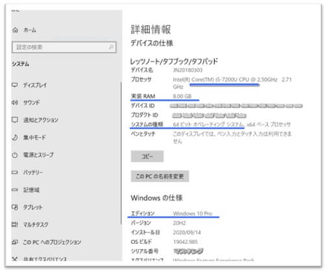Click the sidebar vertical scrollbar
Image resolution: width=327 pixels, height=273 pixels.
tap(121, 154)
